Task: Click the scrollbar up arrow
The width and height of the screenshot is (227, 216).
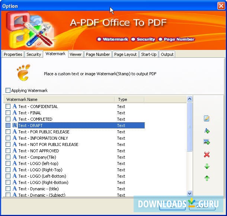Action: point(189,99)
